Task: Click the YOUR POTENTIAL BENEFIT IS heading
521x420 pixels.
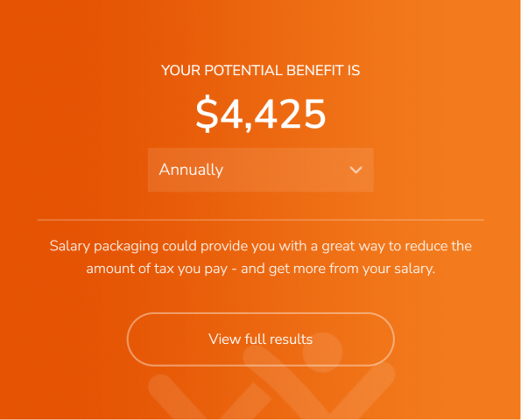Action: [x=261, y=70]
